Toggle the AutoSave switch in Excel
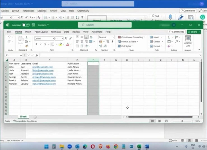 [x=26, y=25]
